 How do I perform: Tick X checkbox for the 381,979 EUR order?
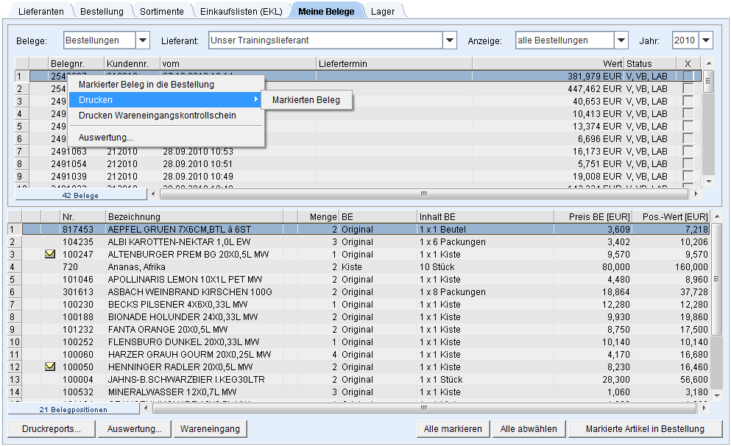click(688, 76)
